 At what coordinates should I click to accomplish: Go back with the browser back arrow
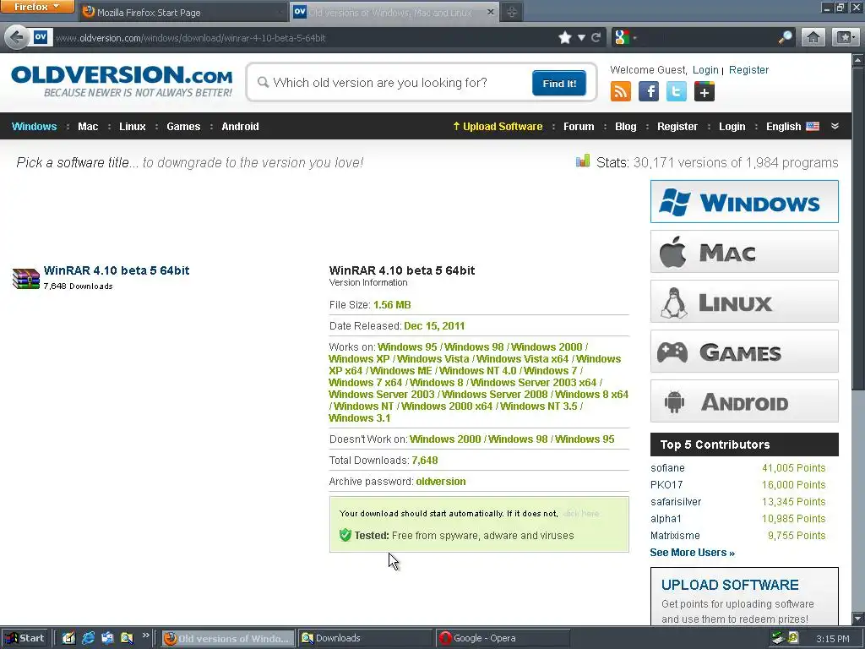pos(17,37)
